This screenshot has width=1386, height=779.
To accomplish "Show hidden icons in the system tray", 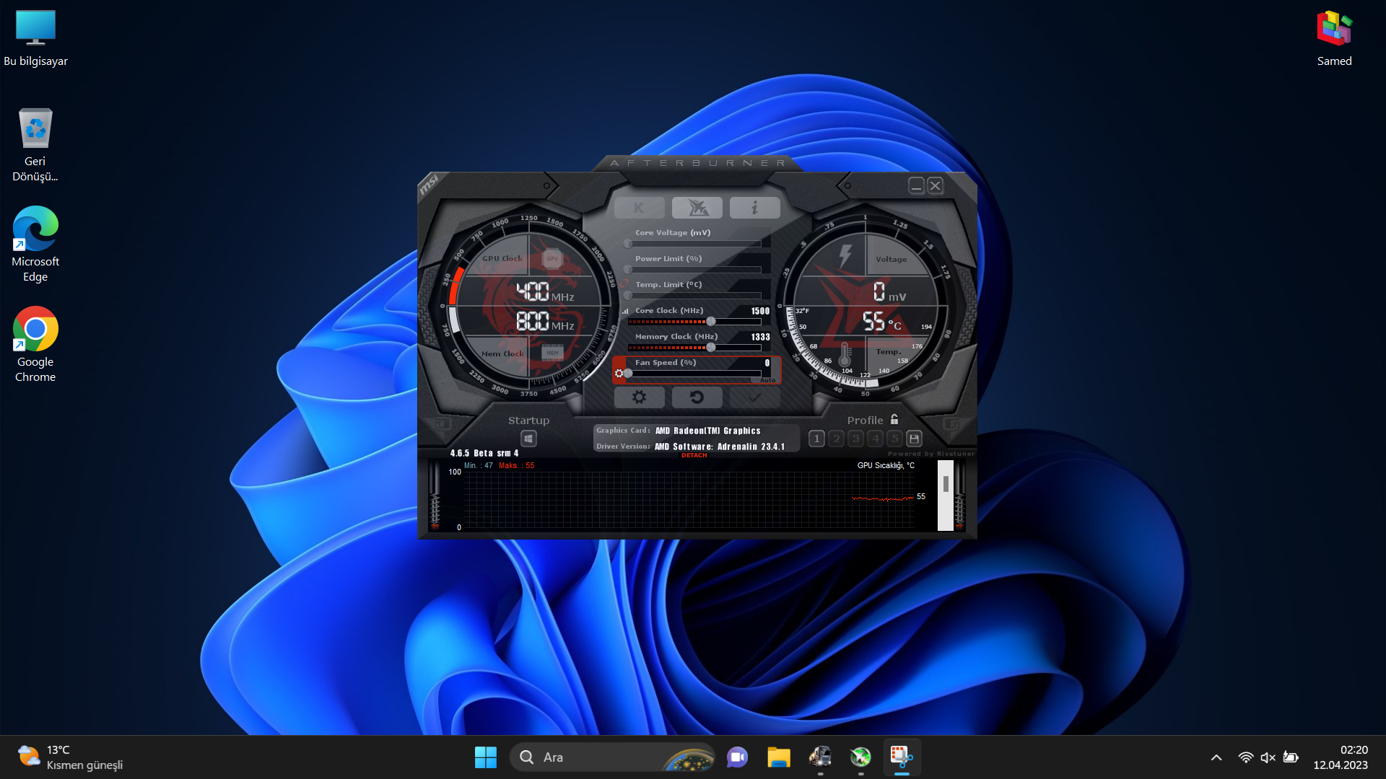I will click(1216, 757).
